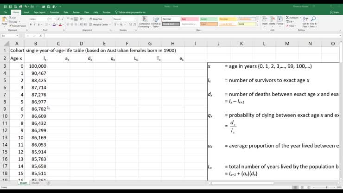Open Find & Select menu
The width and height of the screenshot is (343, 193).
(x=313, y=22)
